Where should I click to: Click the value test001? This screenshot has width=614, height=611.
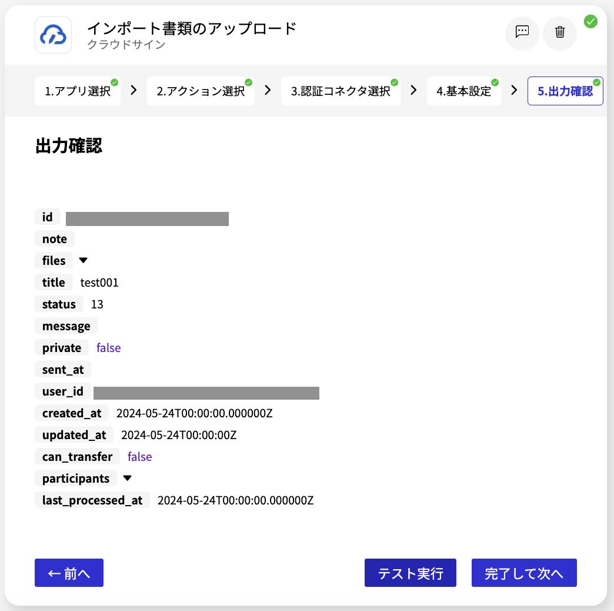[99, 283]
